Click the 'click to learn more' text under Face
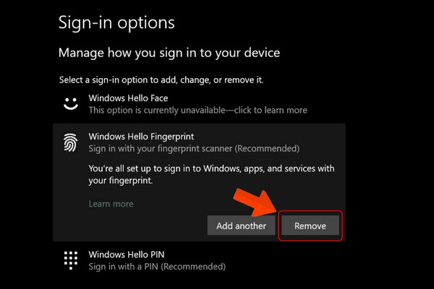 point(271,111)
